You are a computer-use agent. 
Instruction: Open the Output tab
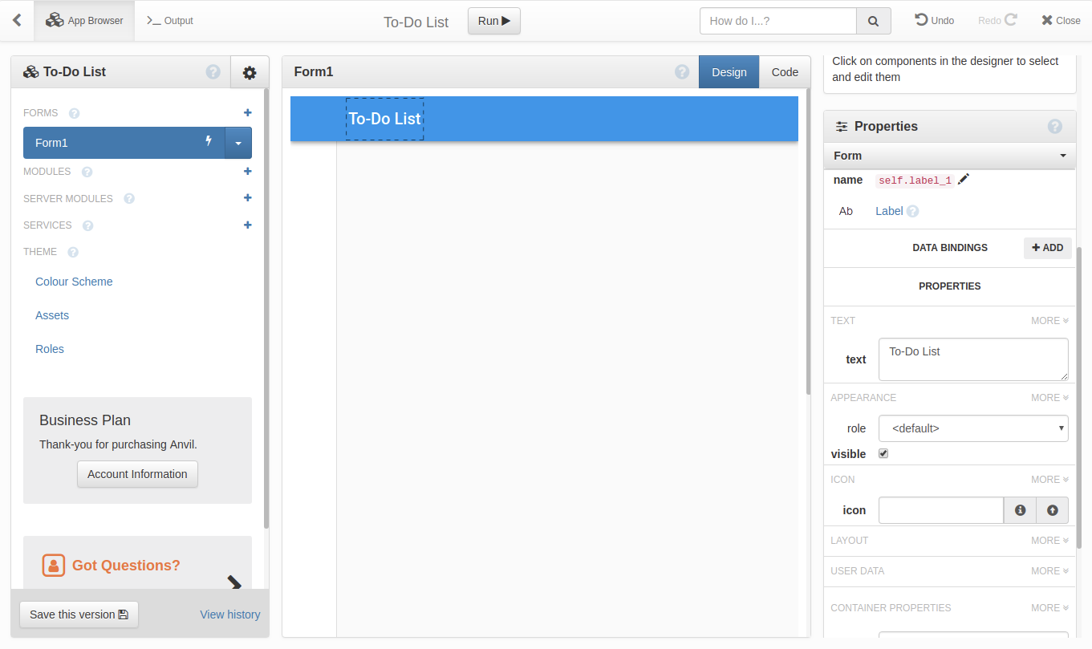170,21
